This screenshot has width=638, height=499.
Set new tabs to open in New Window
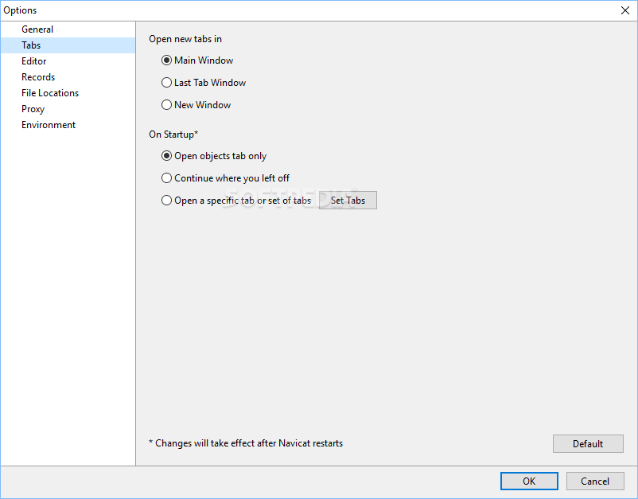point(166,105)
